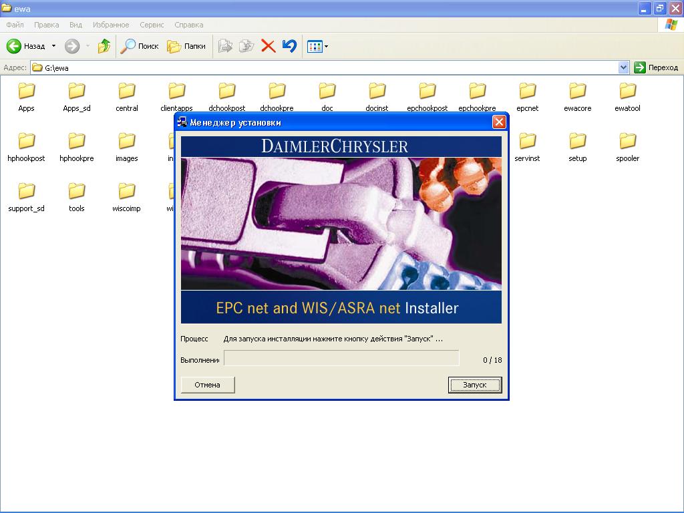Open the Файл menu
Image resolution: width=684 pixels, height=513 pixels.
15,25
